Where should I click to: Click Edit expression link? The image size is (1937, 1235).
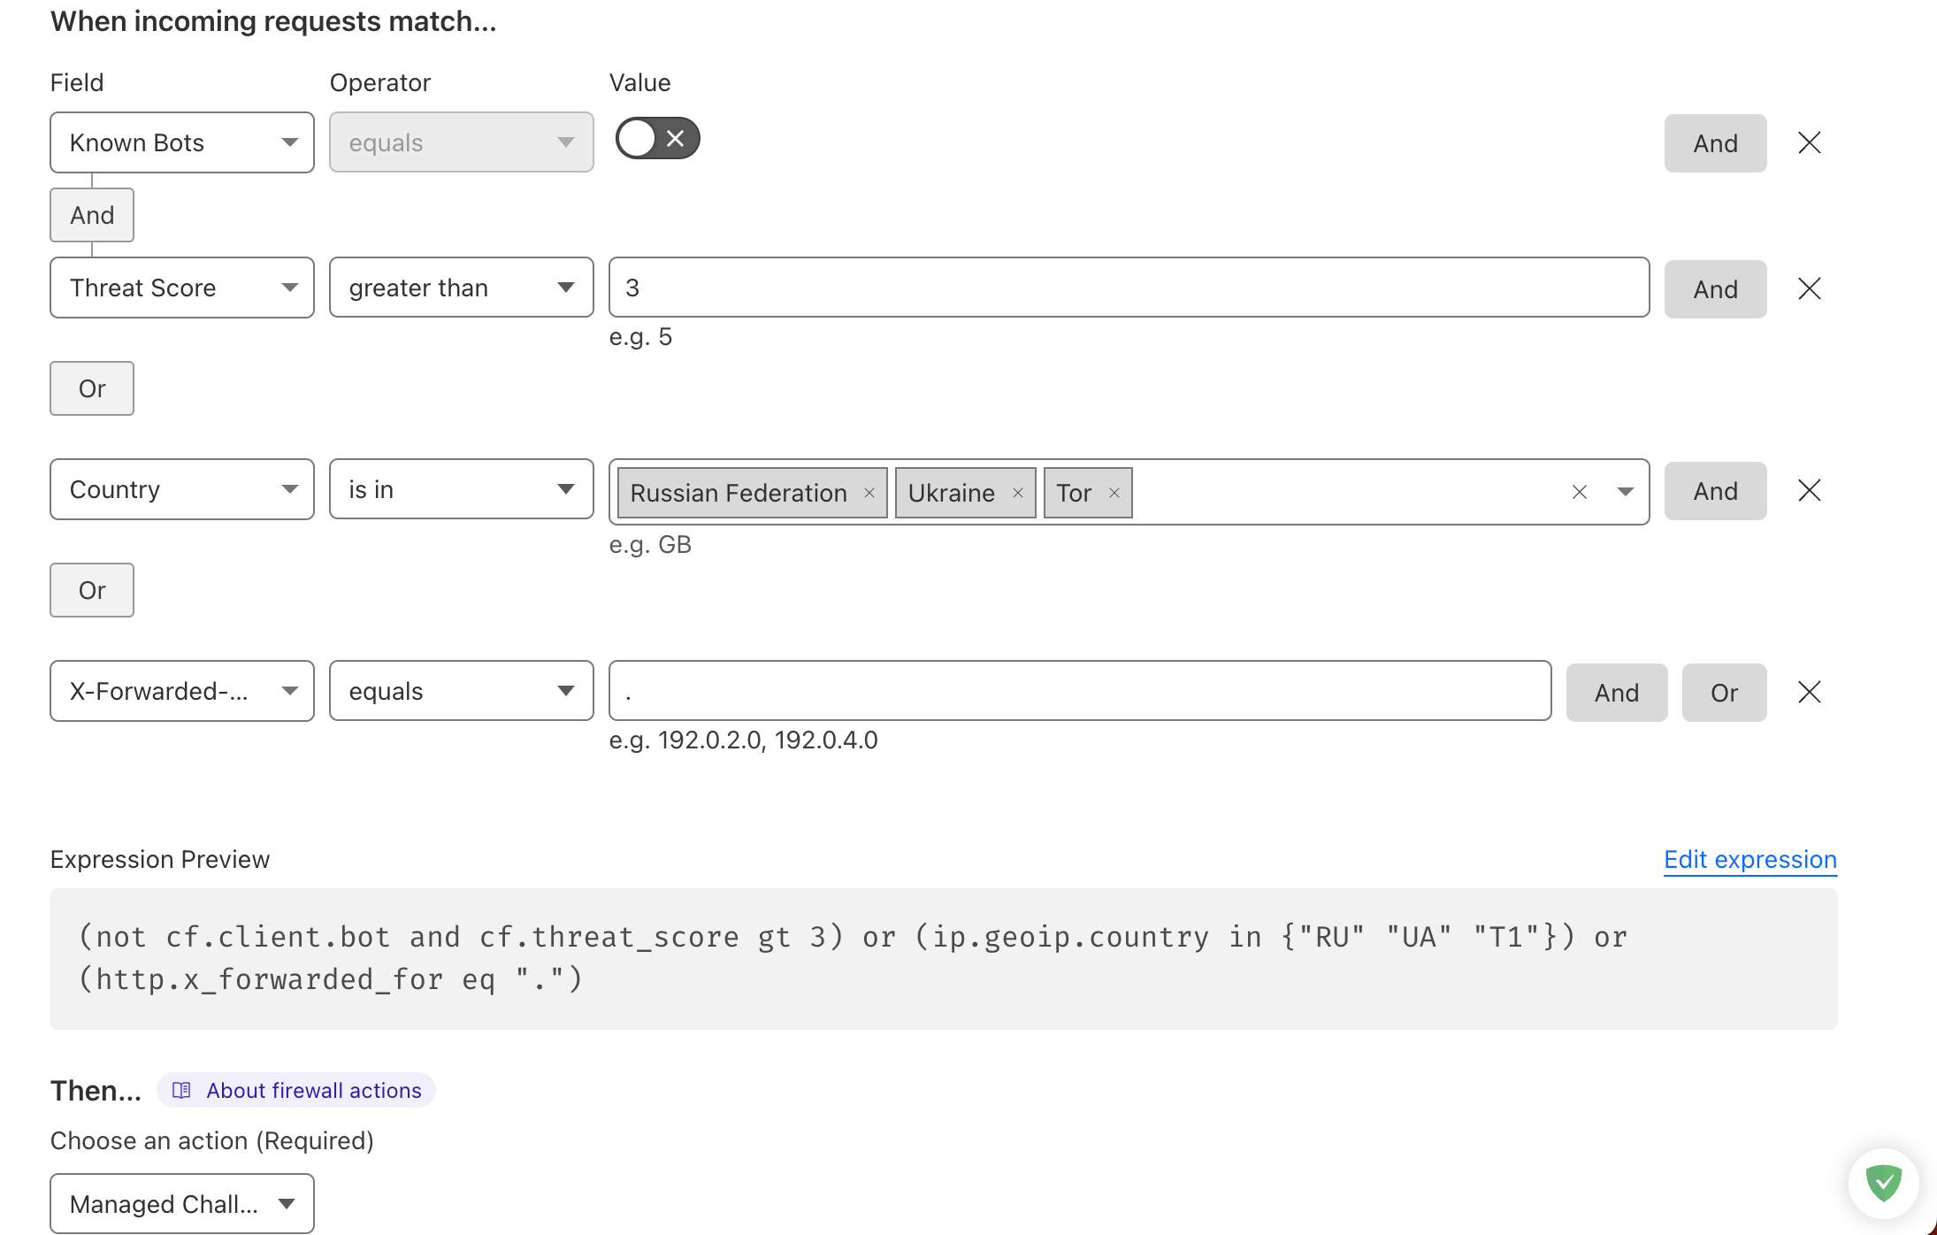tap(1749, 859)
